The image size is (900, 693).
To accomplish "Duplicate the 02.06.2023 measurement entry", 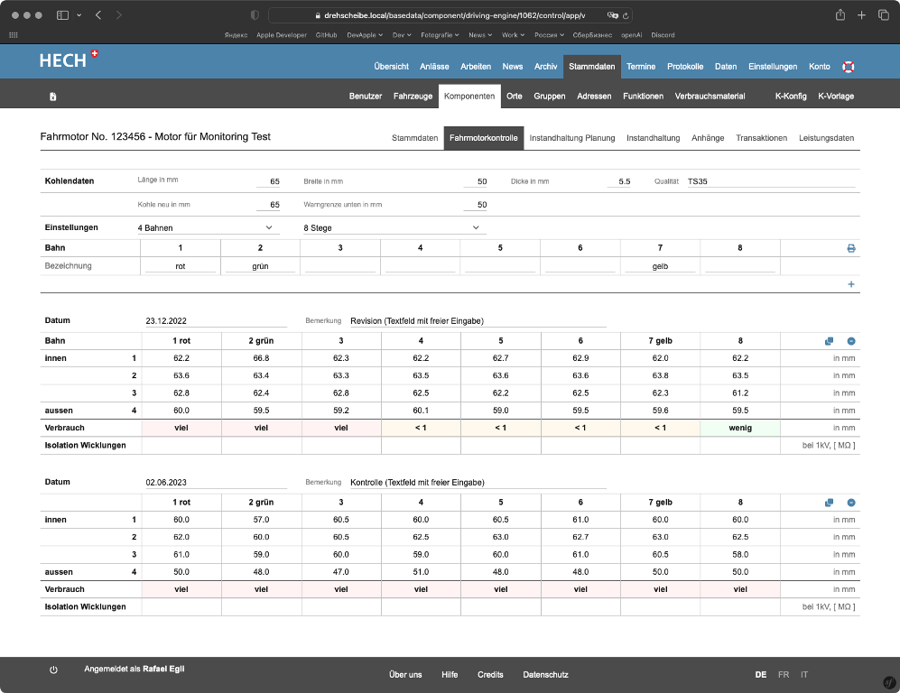I will (x=829, y=503).
